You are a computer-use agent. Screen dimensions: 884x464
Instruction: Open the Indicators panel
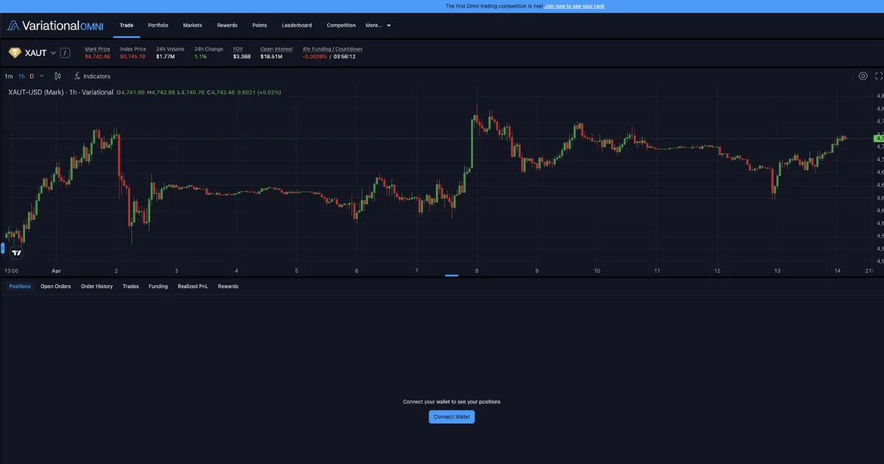point(92,76)
